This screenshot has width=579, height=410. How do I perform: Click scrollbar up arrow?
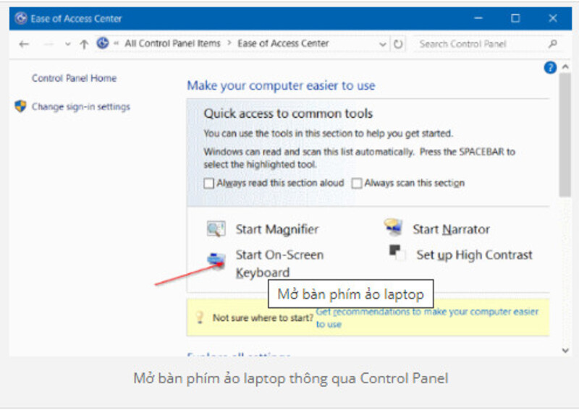pos(565,67)
